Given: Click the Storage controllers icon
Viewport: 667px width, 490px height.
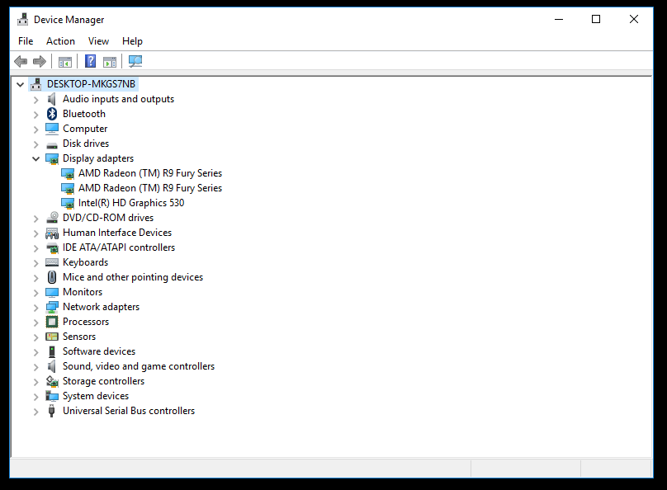Looking at the screenshot, I should pos(52,381).
